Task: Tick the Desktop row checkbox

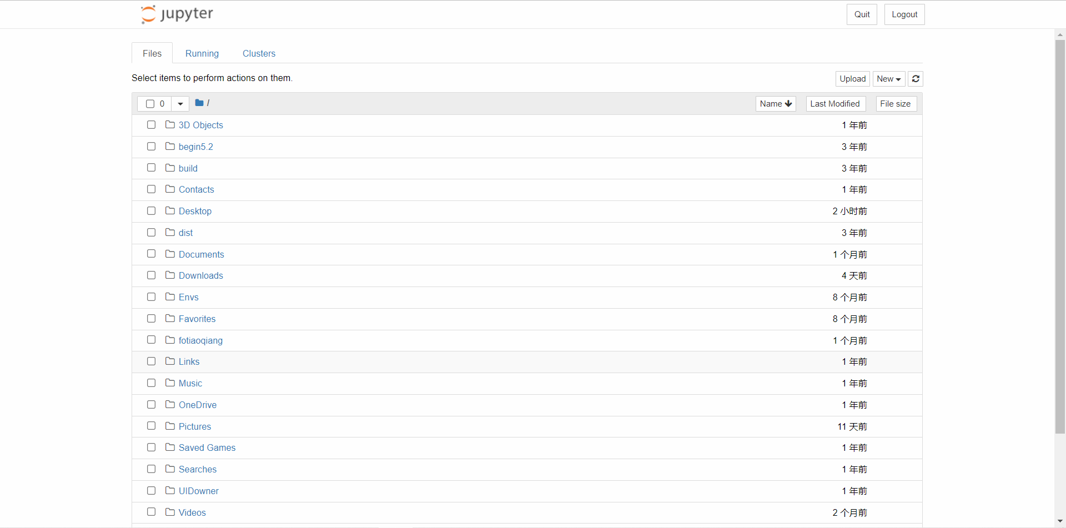Action: (151, 211)
